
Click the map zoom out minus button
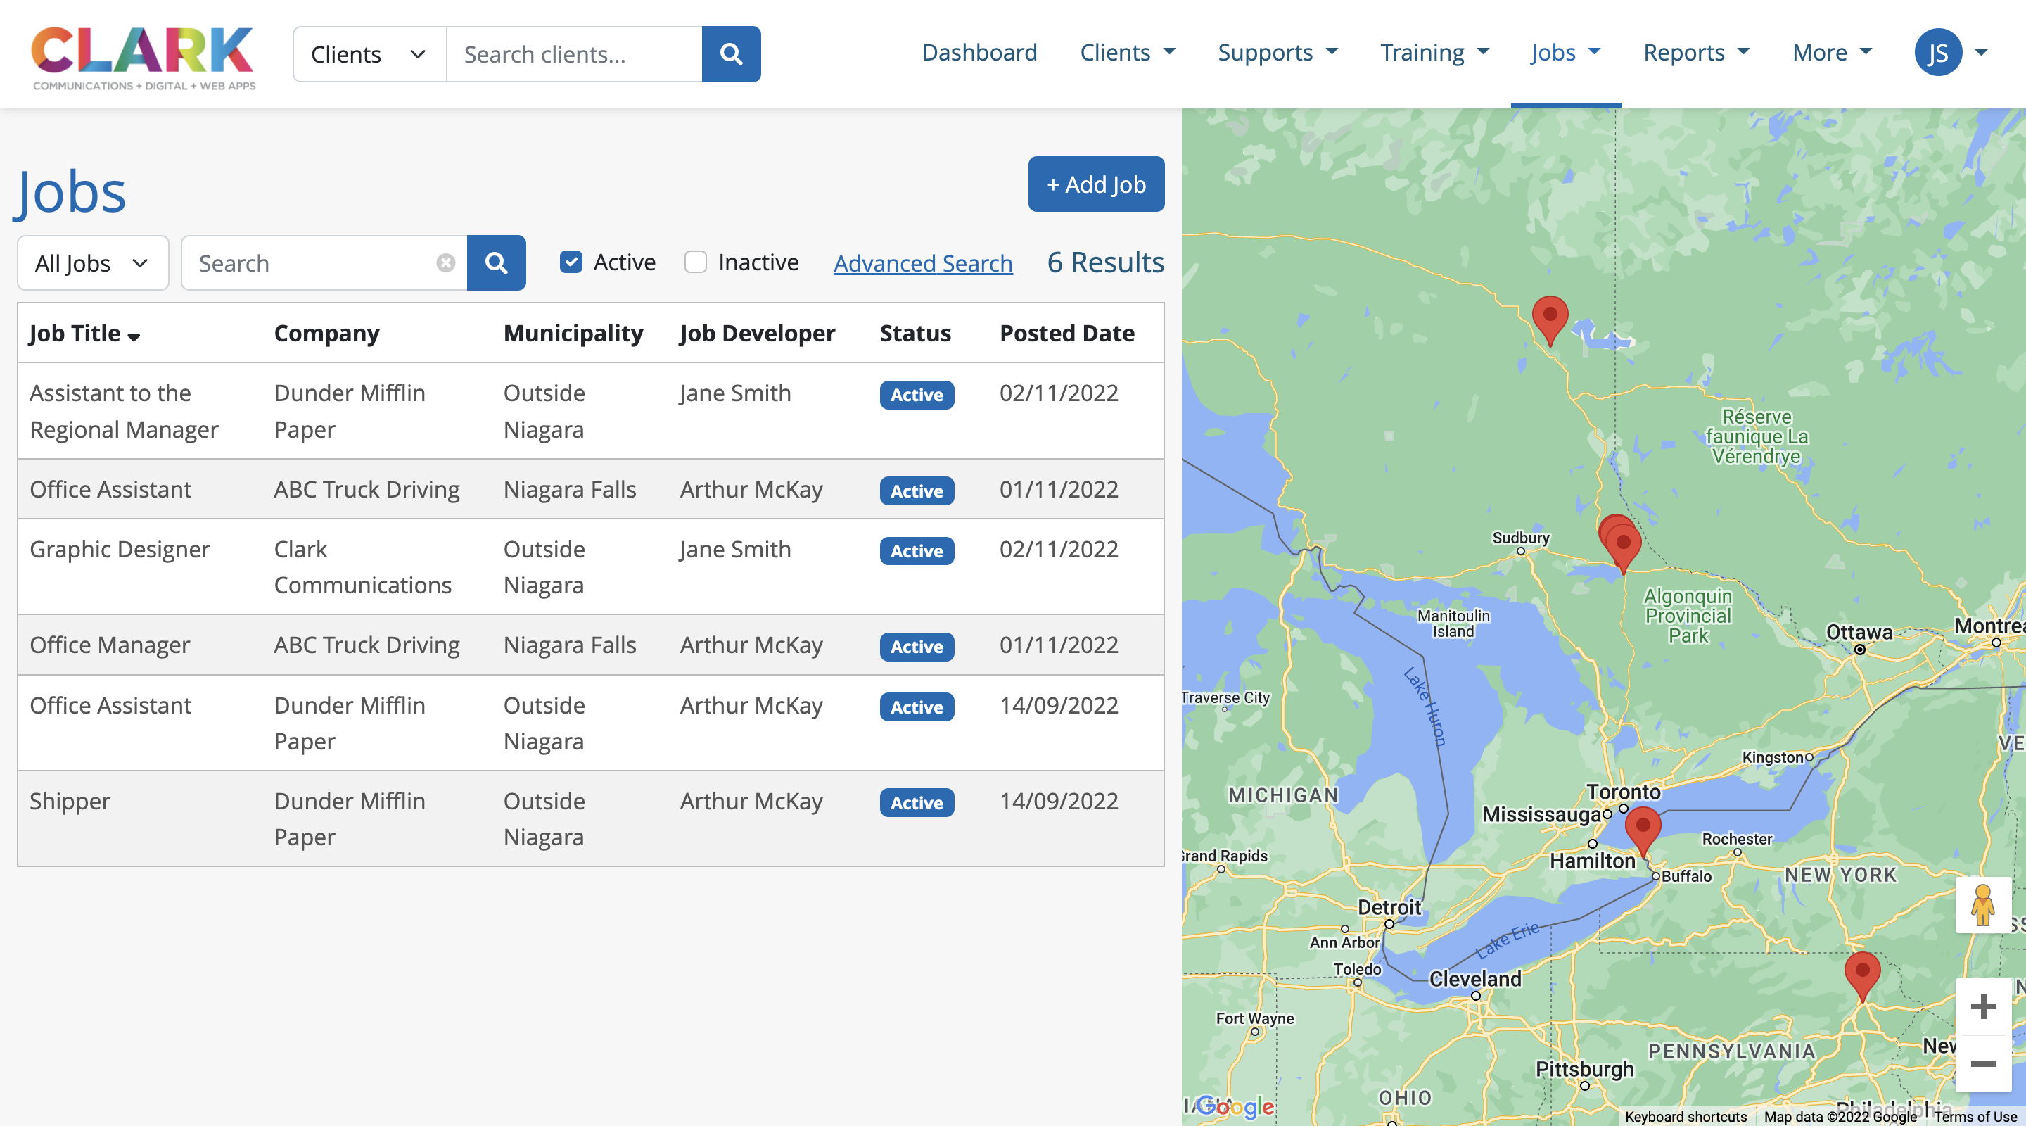point(1983,1064)
